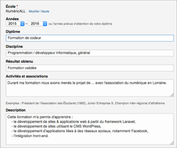The image size is (177, 148).
Task: Open the 2015 start year dropdown
Action: 15,24
